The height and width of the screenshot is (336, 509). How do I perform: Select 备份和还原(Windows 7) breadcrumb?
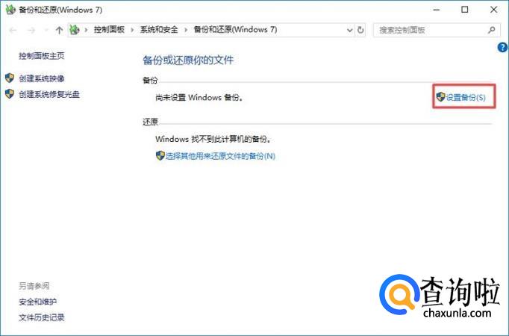(235, 30)
